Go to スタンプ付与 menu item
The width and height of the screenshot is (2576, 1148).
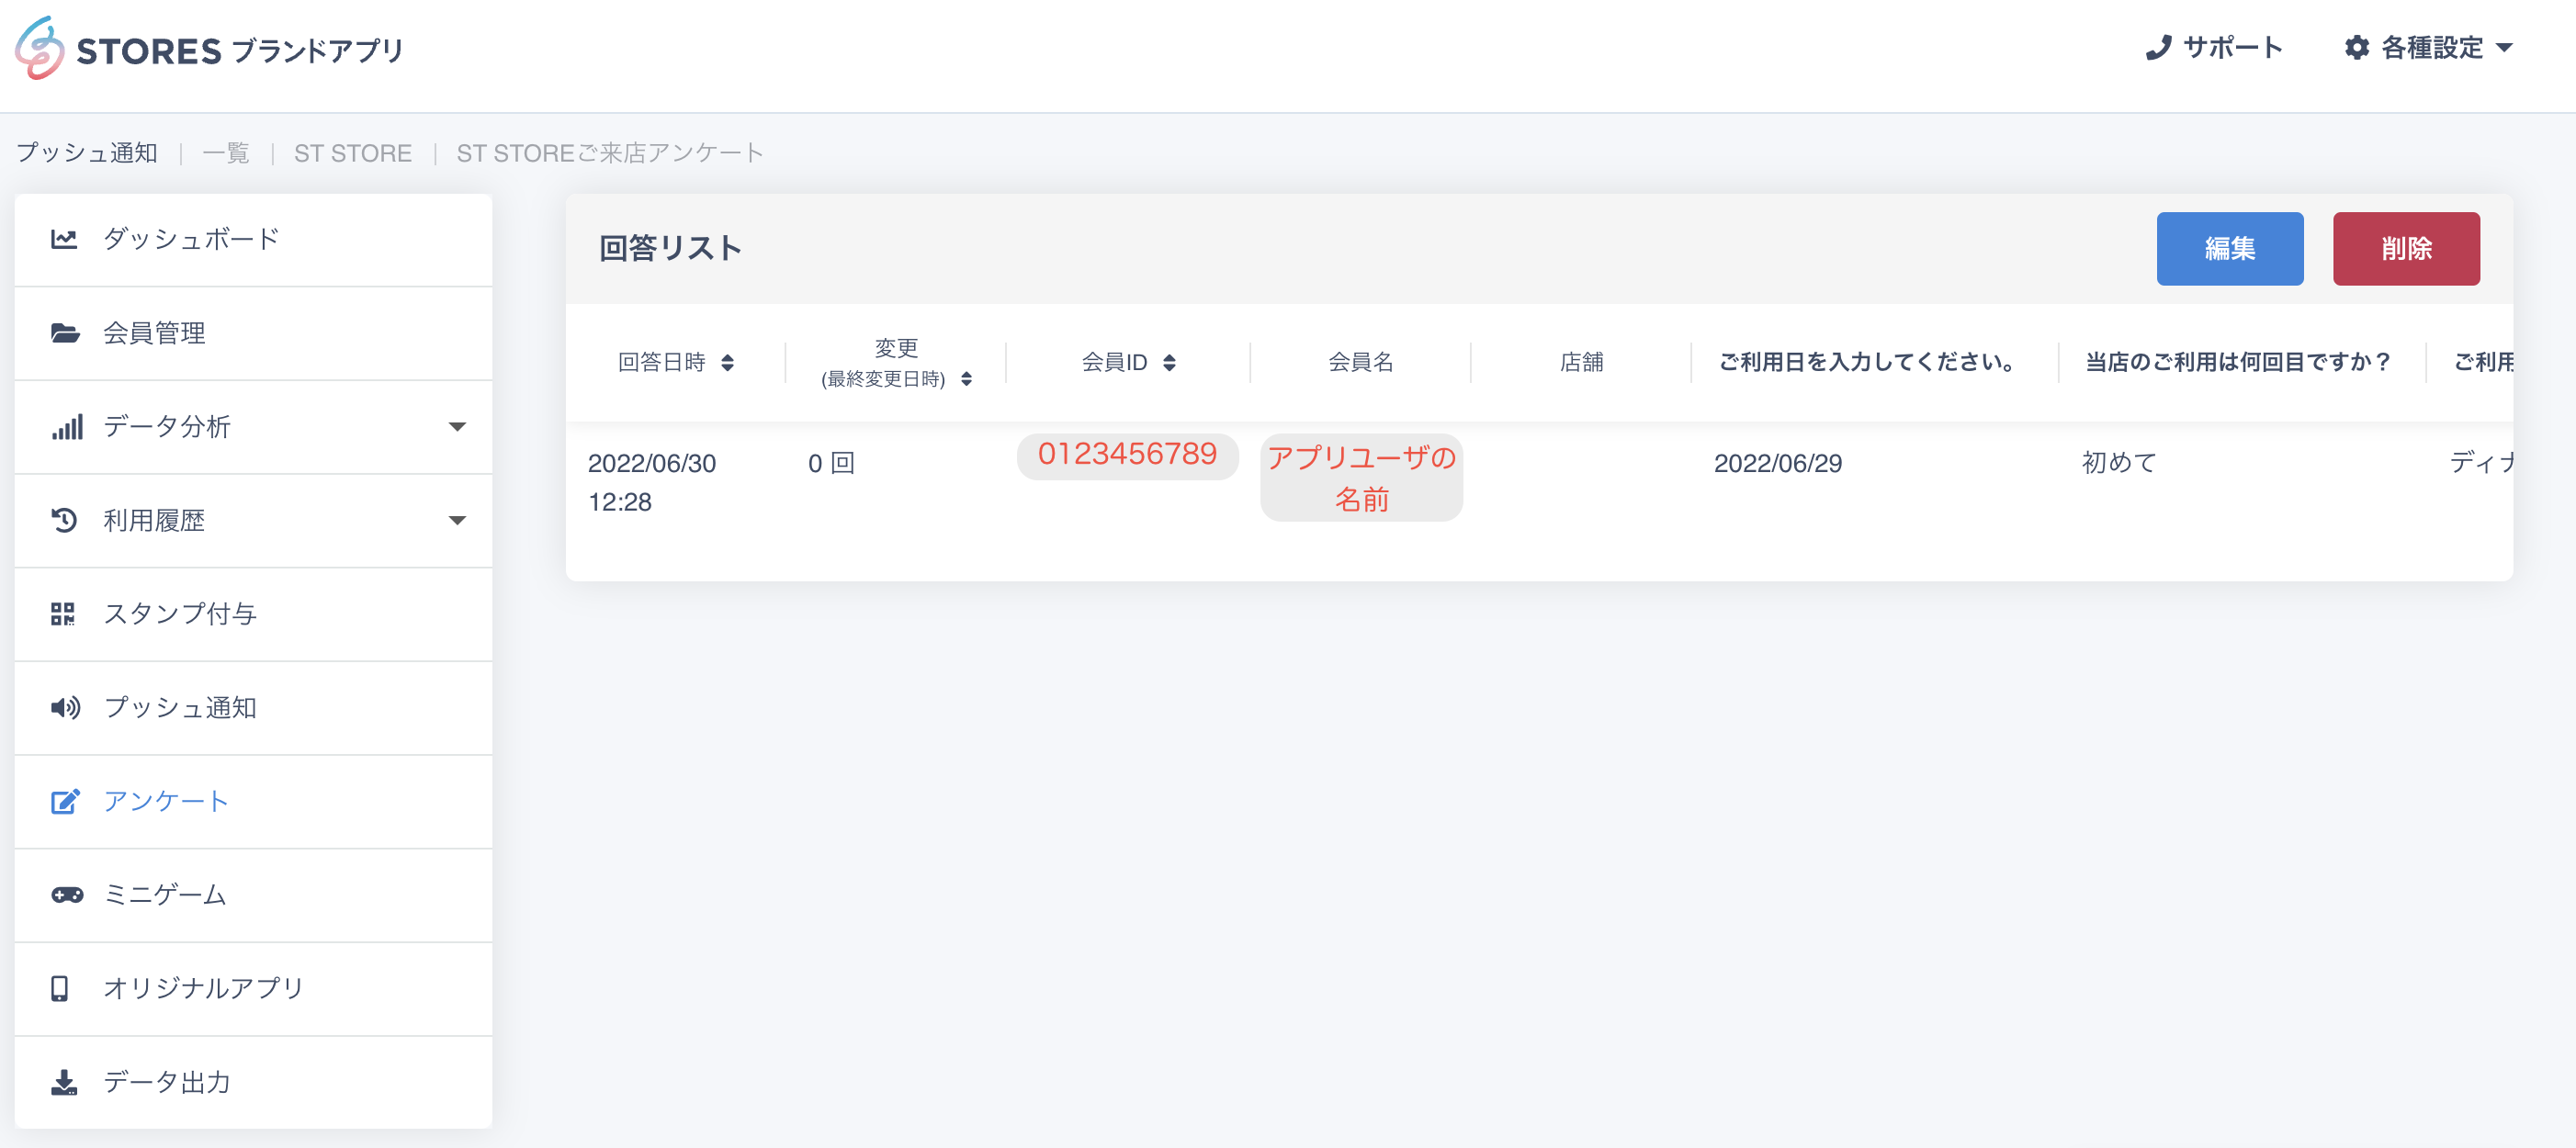point(253,614)
